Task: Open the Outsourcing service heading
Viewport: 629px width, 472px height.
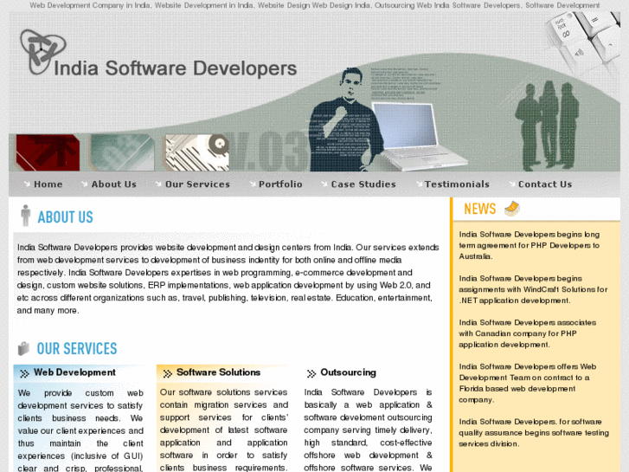Action: 348,372
